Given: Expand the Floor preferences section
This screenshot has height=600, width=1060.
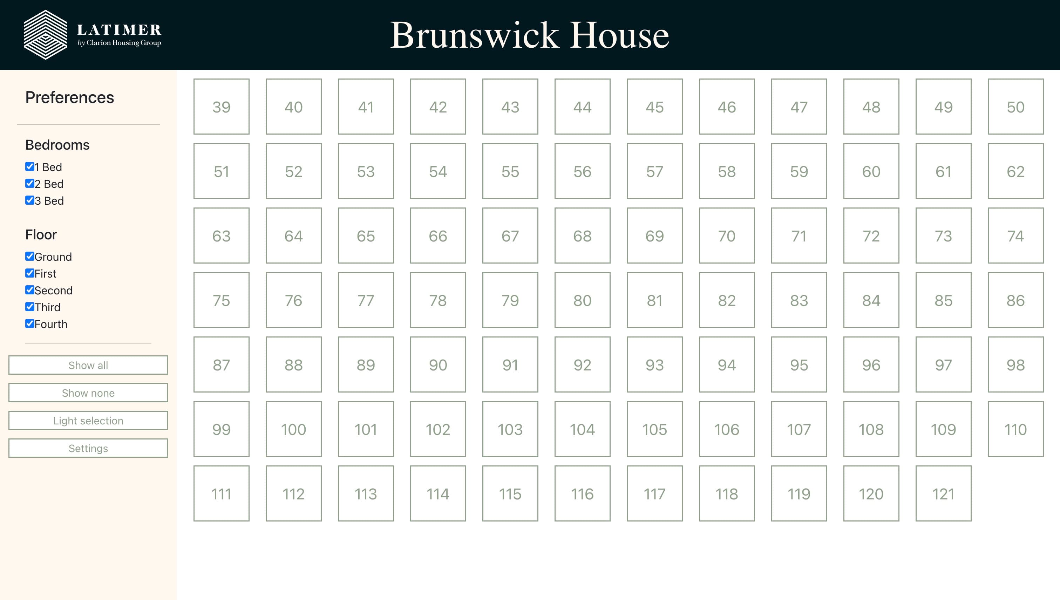Looking at the screenshot, I should tap(41, 234).
